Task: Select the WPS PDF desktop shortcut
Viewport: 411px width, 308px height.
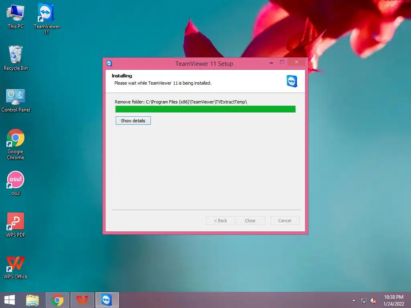Action: tap(16, 225)
